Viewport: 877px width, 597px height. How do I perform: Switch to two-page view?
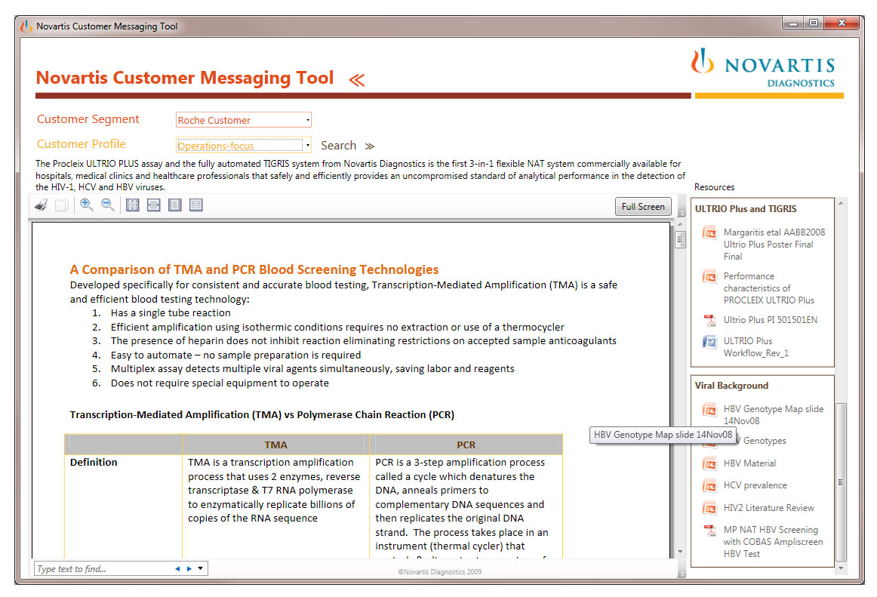195,205
